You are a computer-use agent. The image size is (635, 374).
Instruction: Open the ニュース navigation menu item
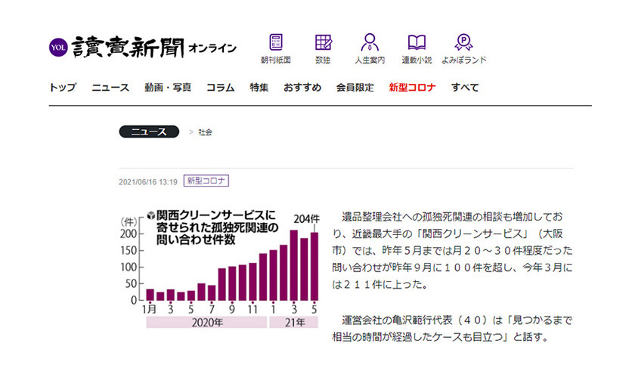(x=110, y=88)
